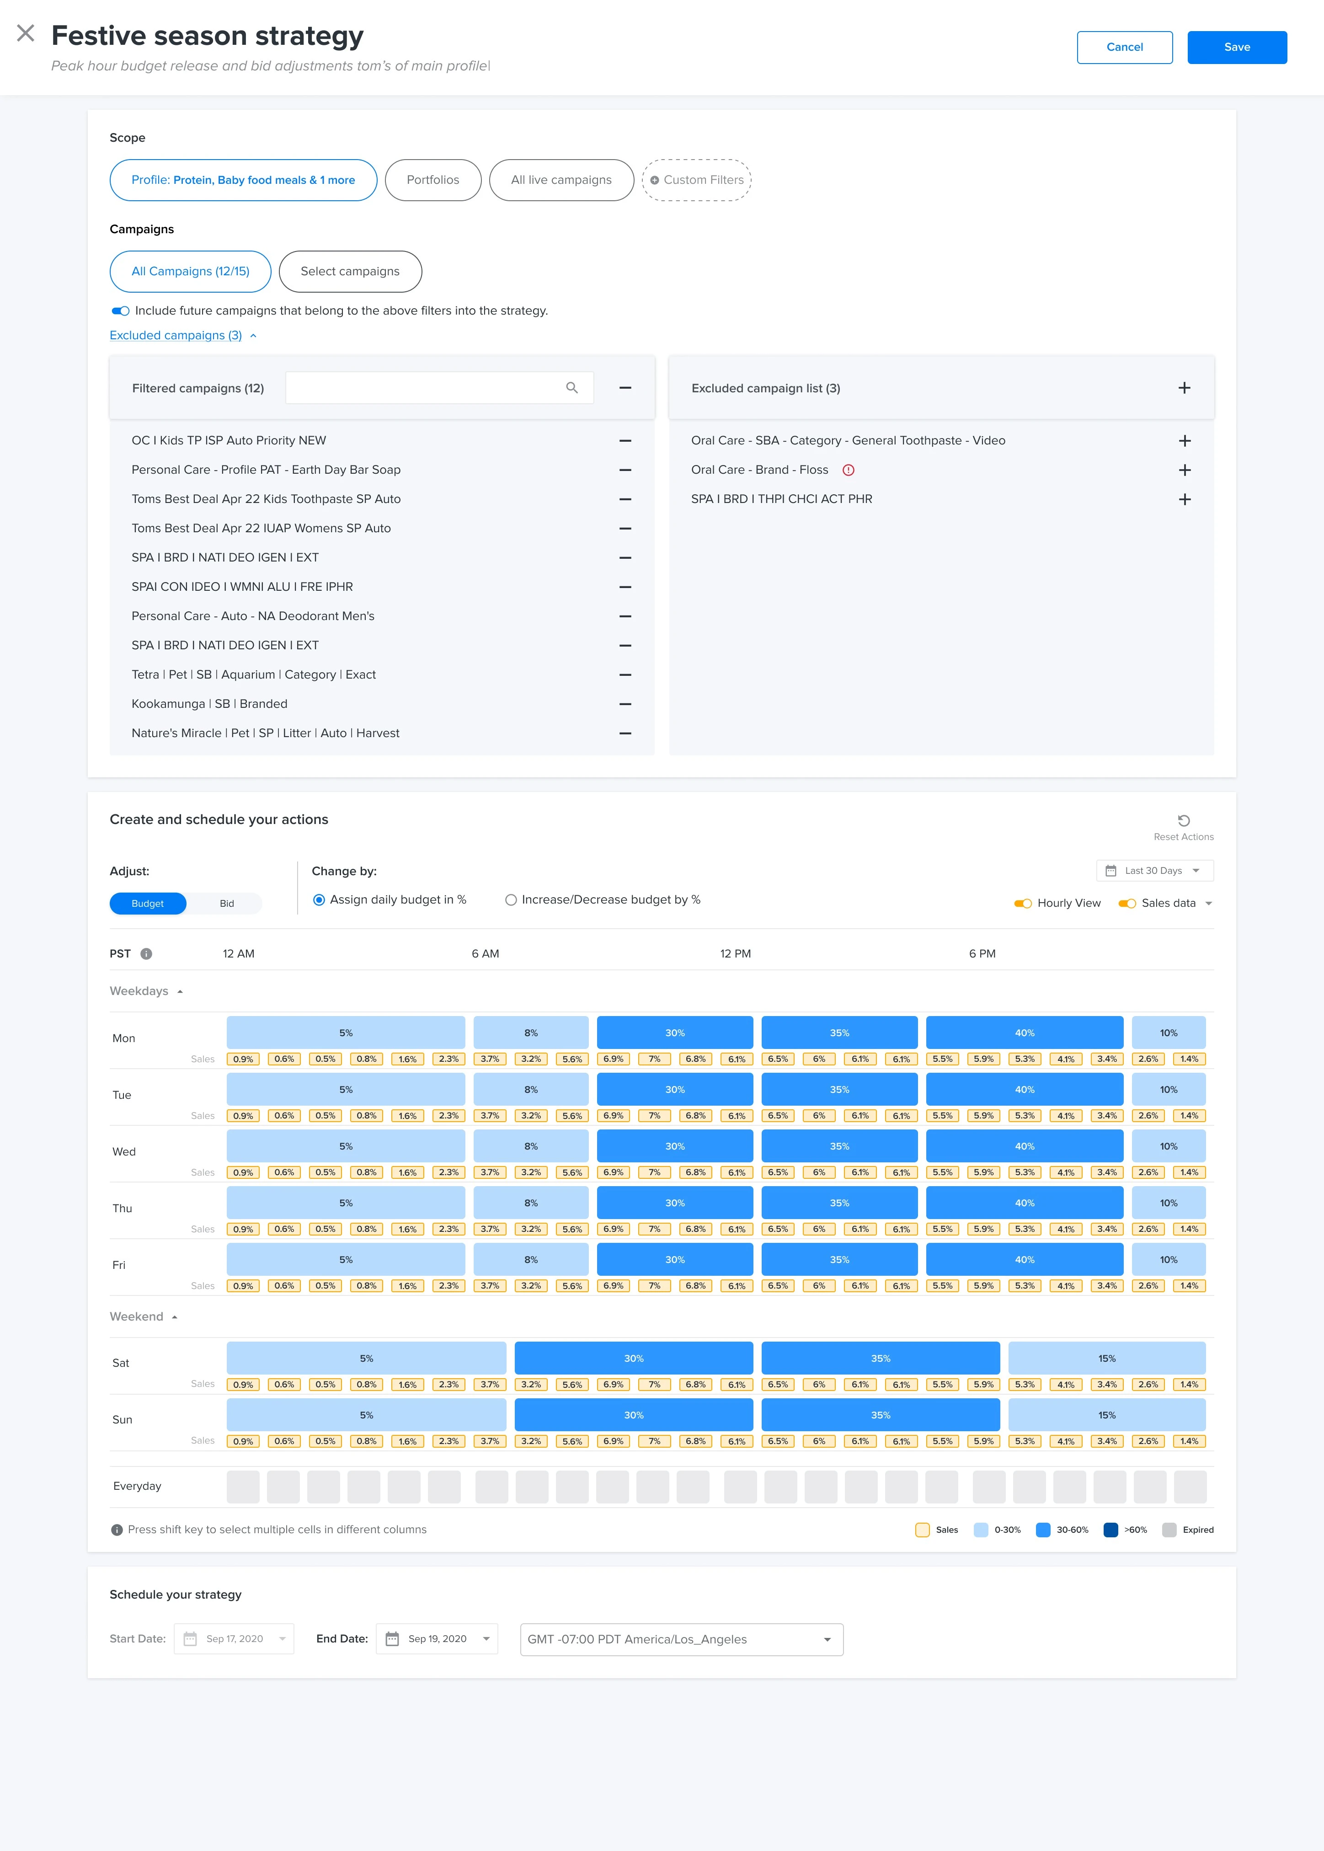Image resolution: width=1324 pixels, height=1851 pixels.
Task: Remove Tetra Pet SB Aquarium Category Exact
Action: tap(625, 675)
